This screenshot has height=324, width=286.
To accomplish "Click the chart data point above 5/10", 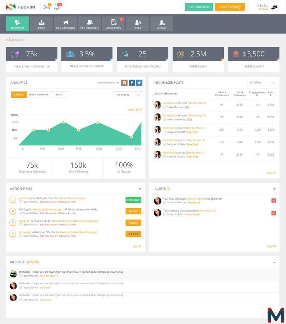I will click(x=64, y=122).
